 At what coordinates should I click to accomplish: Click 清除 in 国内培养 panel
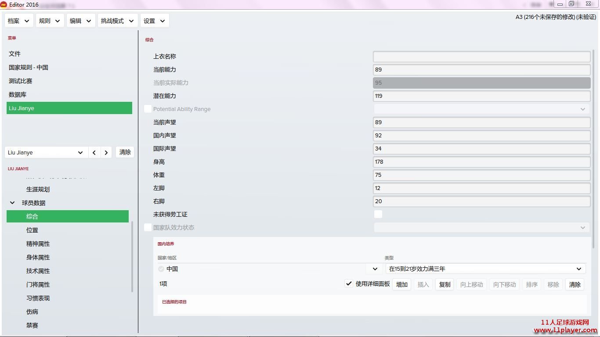point(575,284)
